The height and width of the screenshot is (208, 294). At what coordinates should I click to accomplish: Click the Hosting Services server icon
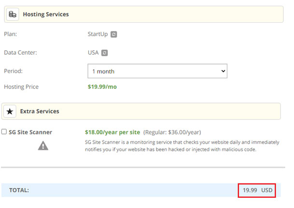pyautogui.click(x=13, y=15)
